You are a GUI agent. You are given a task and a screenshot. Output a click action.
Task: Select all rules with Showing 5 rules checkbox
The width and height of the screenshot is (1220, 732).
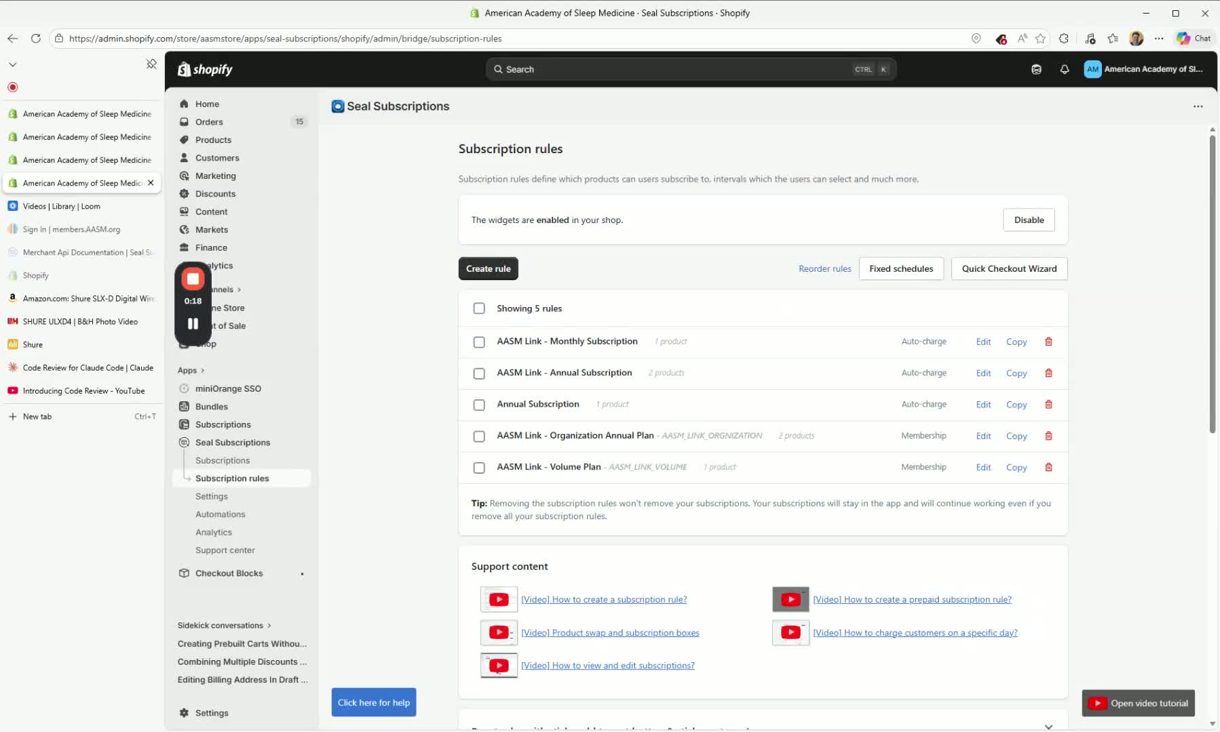[479, 308]
